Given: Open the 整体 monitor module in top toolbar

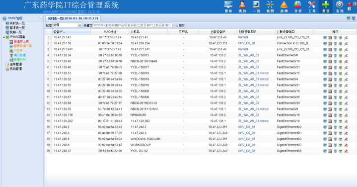Looking at the screenshot, I should 228,6.
